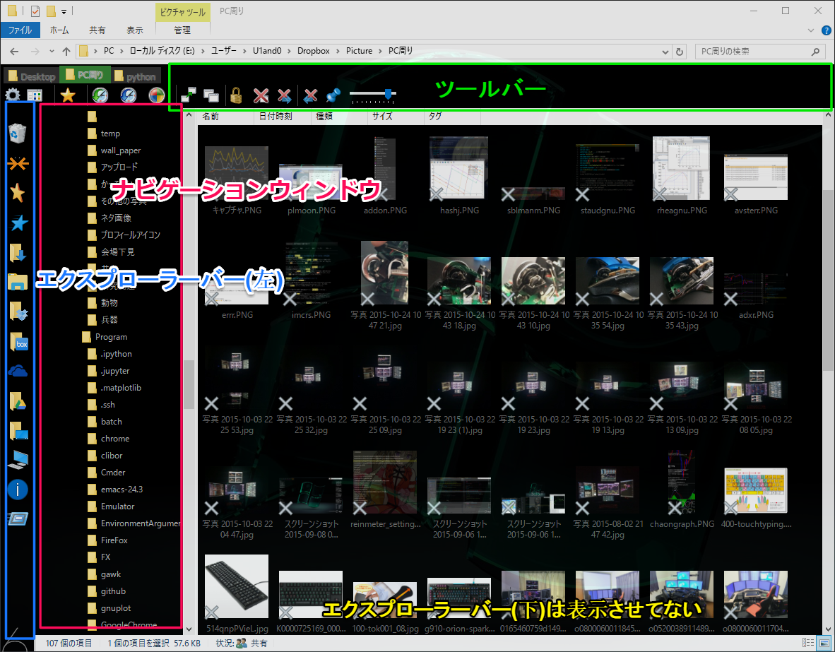Expand the address bar history dropdown
This screenshot has height=652, width=835.
tap(665, 52)
